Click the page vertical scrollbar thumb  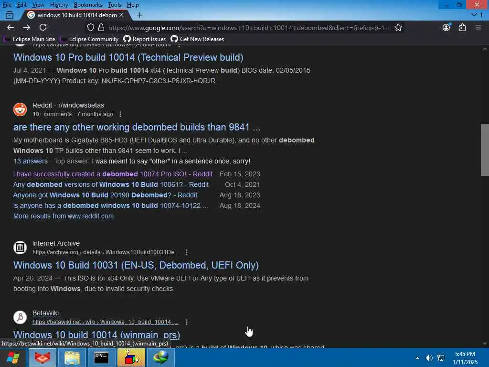tap(485, 150)
